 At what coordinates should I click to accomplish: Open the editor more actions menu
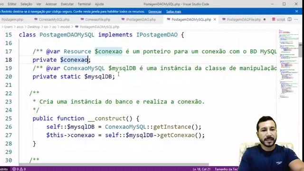(x=296, y=19)
